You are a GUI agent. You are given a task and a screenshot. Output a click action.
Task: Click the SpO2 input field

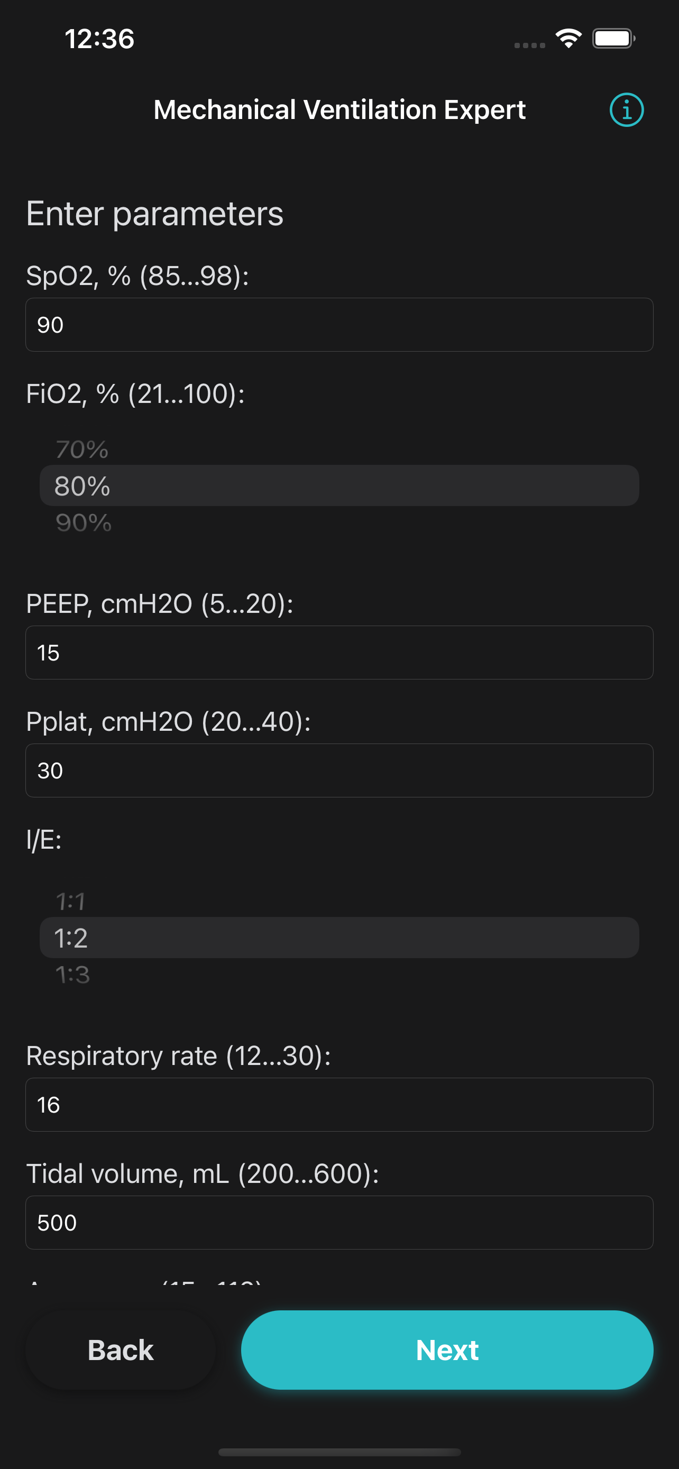coord(339,325)
